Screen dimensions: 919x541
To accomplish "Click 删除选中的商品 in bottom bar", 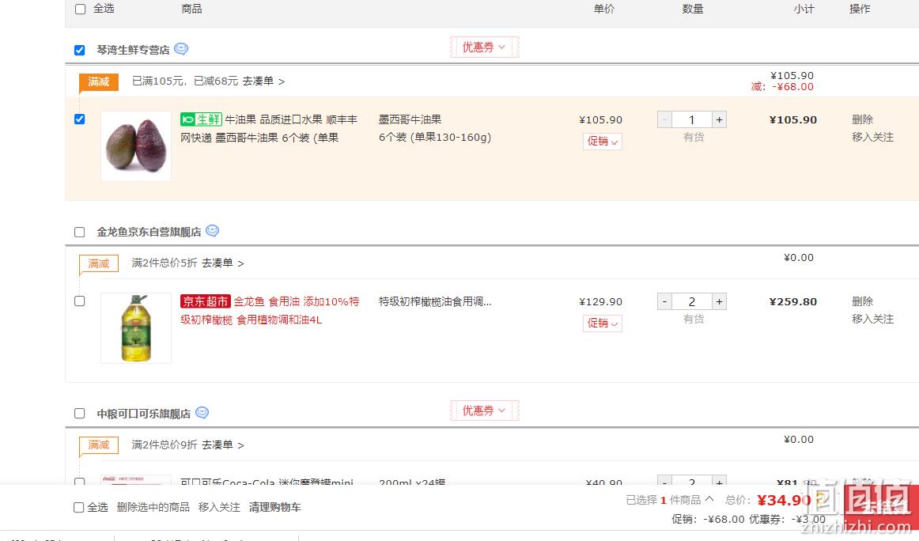I will click(153, 507).
